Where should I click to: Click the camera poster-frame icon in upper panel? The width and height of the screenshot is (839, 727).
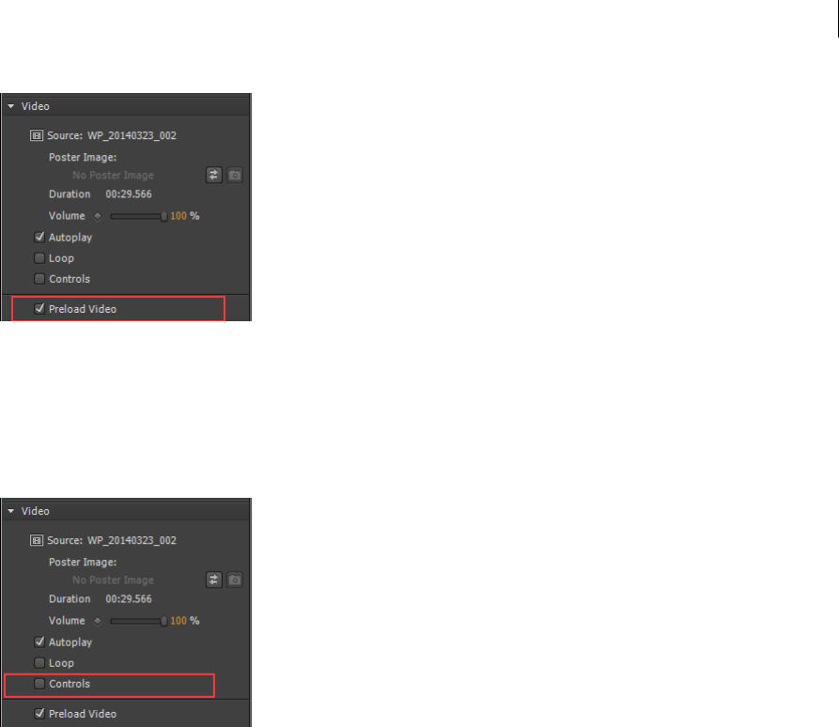[x=234, y=175]
